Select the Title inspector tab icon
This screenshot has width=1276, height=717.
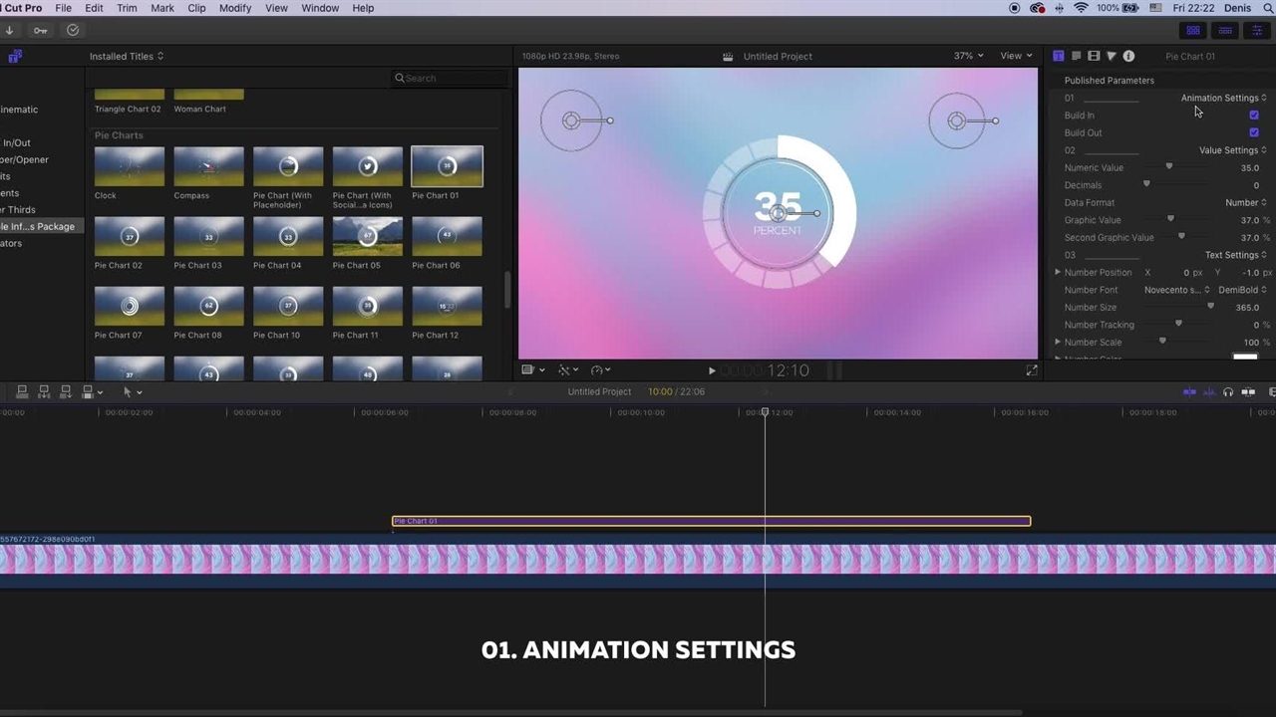pos(1059,57)
